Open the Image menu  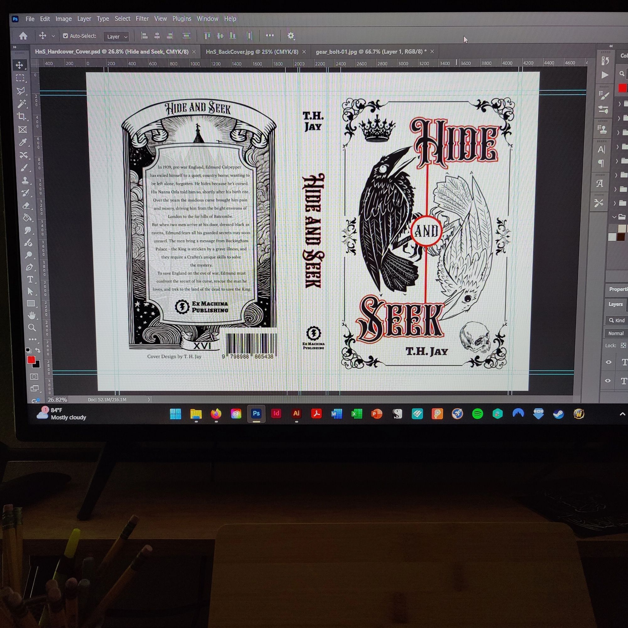point(64,19)
